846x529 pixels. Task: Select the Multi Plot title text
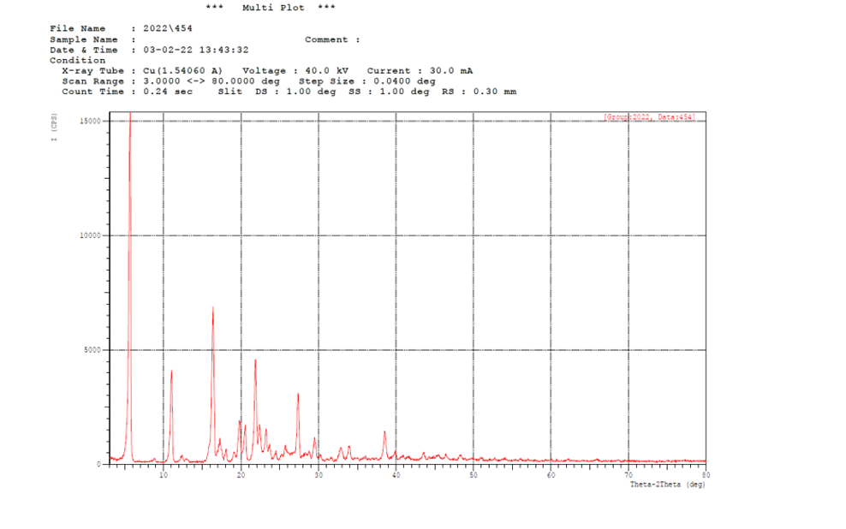click(272, 8)
